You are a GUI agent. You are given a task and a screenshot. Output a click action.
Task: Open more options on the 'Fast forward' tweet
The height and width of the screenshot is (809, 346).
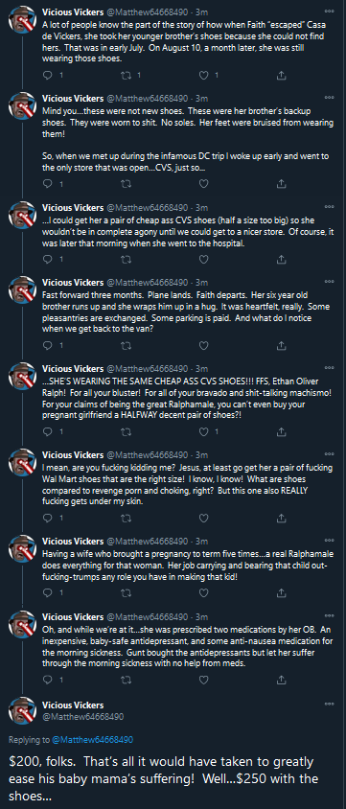[329, 281]
